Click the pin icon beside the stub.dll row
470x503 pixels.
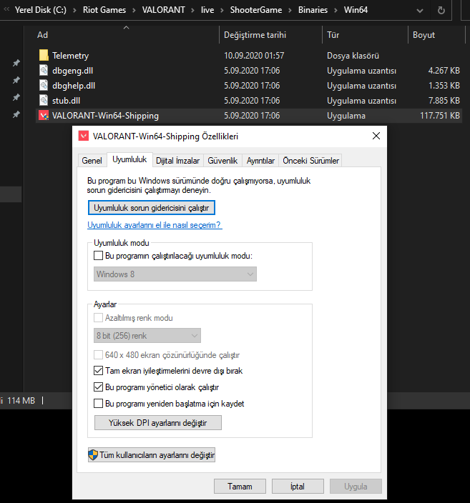tap(16, 114)
